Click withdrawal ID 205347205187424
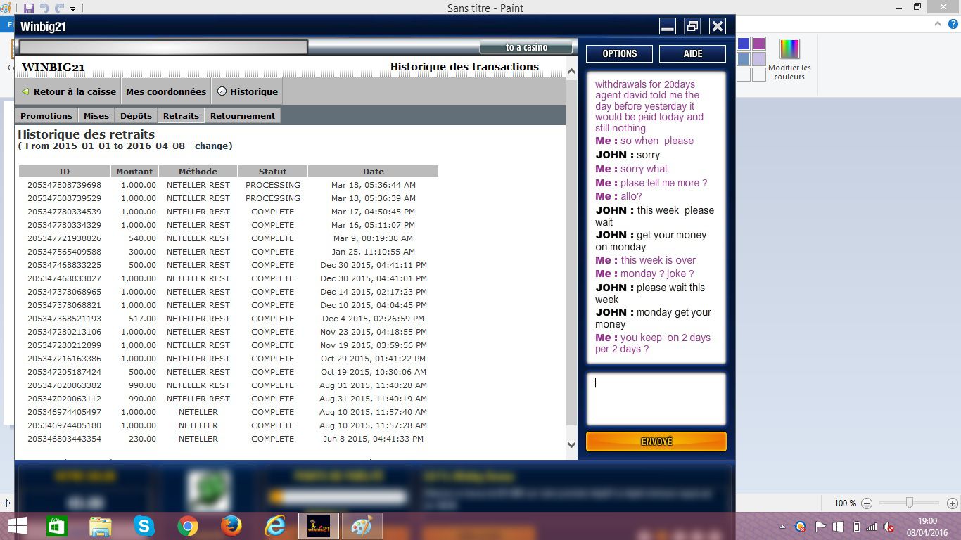Screen dimensions: 961x540 pyautogui.click(x=64, y=372)
